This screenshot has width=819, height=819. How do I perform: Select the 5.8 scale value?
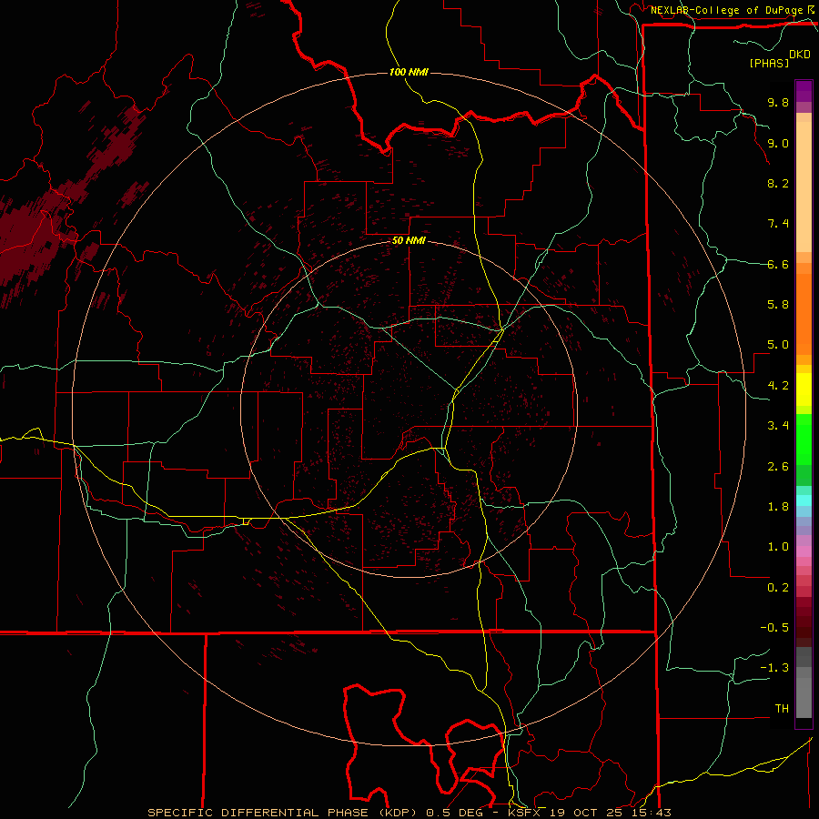(x=778, y=305)
